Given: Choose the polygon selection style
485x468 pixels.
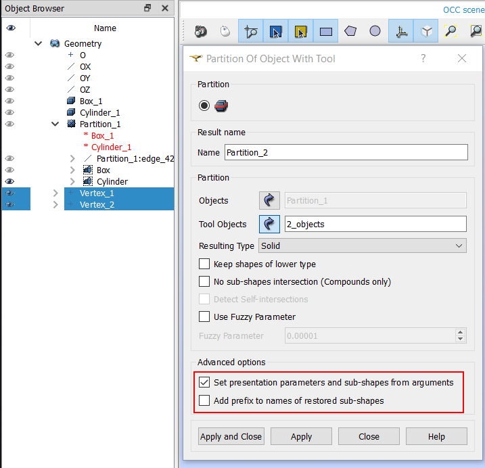Looking at the screenshot, I should tap(350, 31).
